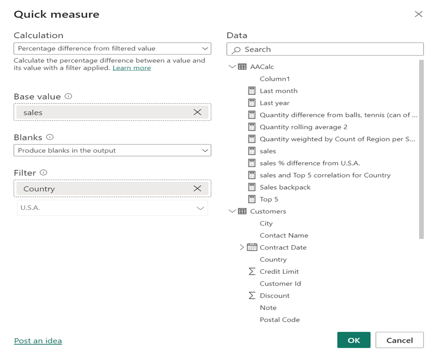
Task: Select the Top 5 measure
Action: (x=269, y=199)
